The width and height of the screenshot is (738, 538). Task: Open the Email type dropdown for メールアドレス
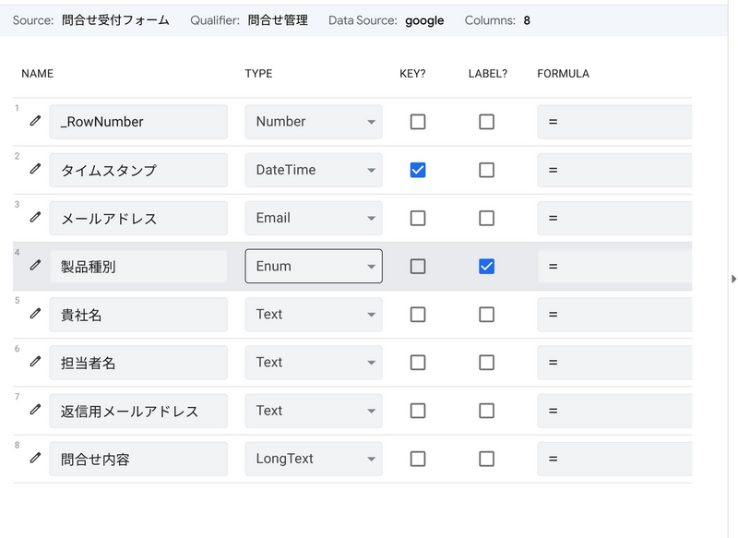(314, 218)
